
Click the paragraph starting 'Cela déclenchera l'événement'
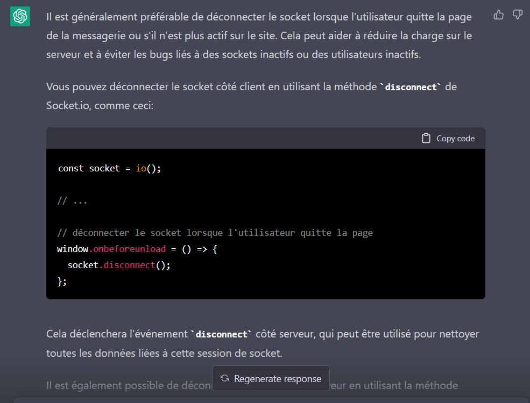tap(263, 344)
